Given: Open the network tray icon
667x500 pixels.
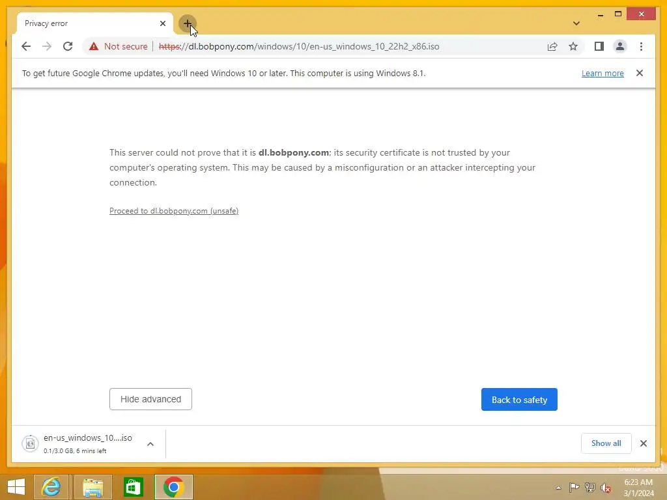Looking at the screenshot, I should (x=589, y=488).
